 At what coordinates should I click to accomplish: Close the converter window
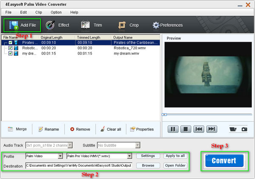tap(248, 5)
